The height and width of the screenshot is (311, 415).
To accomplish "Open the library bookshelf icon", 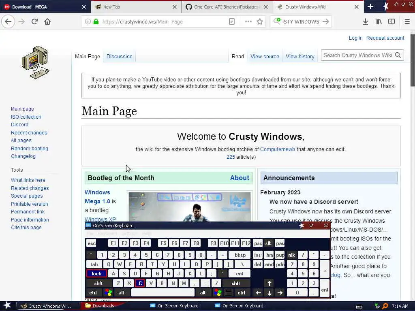I will pyautogui.click(x=379, y=22).
